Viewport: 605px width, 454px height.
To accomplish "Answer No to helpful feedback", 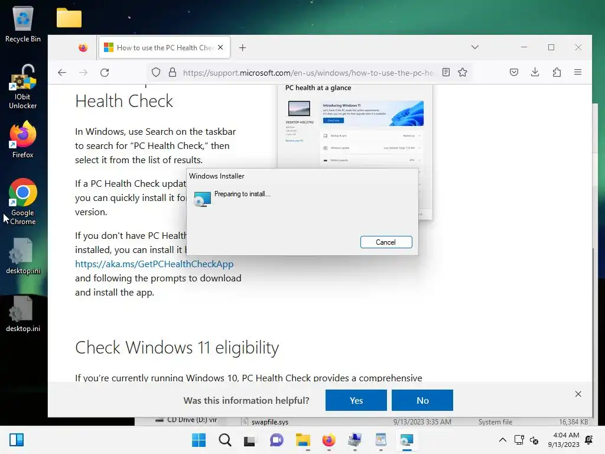I will tap(422, 400).
